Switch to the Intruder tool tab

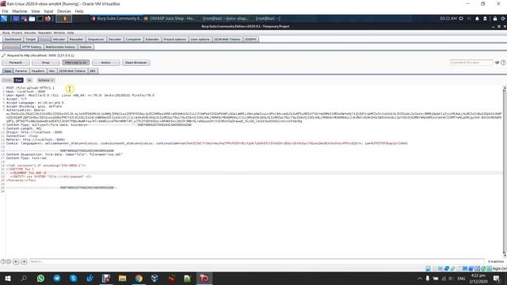tap(59, 40)
